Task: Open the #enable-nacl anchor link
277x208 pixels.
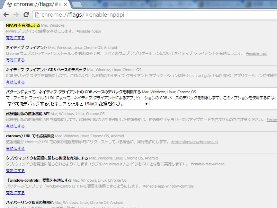Action: (x=256, y=53)
